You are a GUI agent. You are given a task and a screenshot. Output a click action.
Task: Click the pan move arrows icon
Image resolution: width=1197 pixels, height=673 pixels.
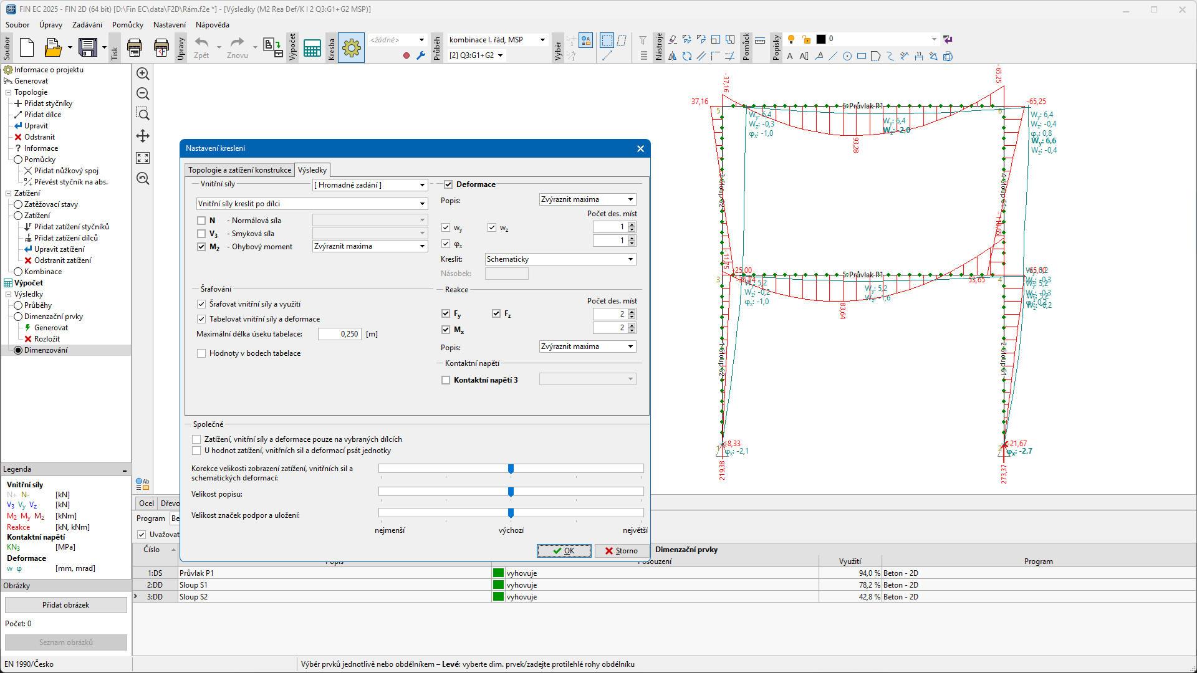pyautogui.click(x=143, y=136)
